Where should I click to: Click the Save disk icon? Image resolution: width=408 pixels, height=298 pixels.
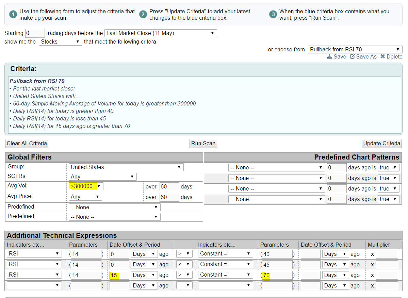(329, 57)
